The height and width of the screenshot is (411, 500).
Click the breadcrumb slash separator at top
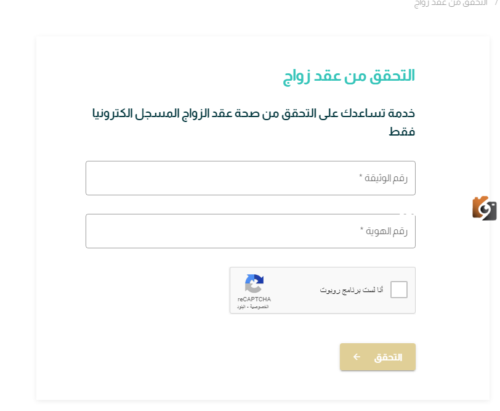point(496,2)
